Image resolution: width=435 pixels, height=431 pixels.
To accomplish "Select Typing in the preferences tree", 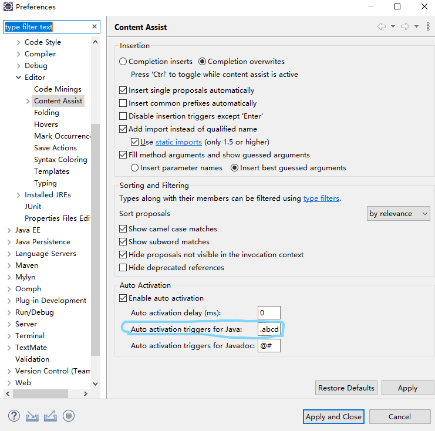I will click(x=46, y=183).
